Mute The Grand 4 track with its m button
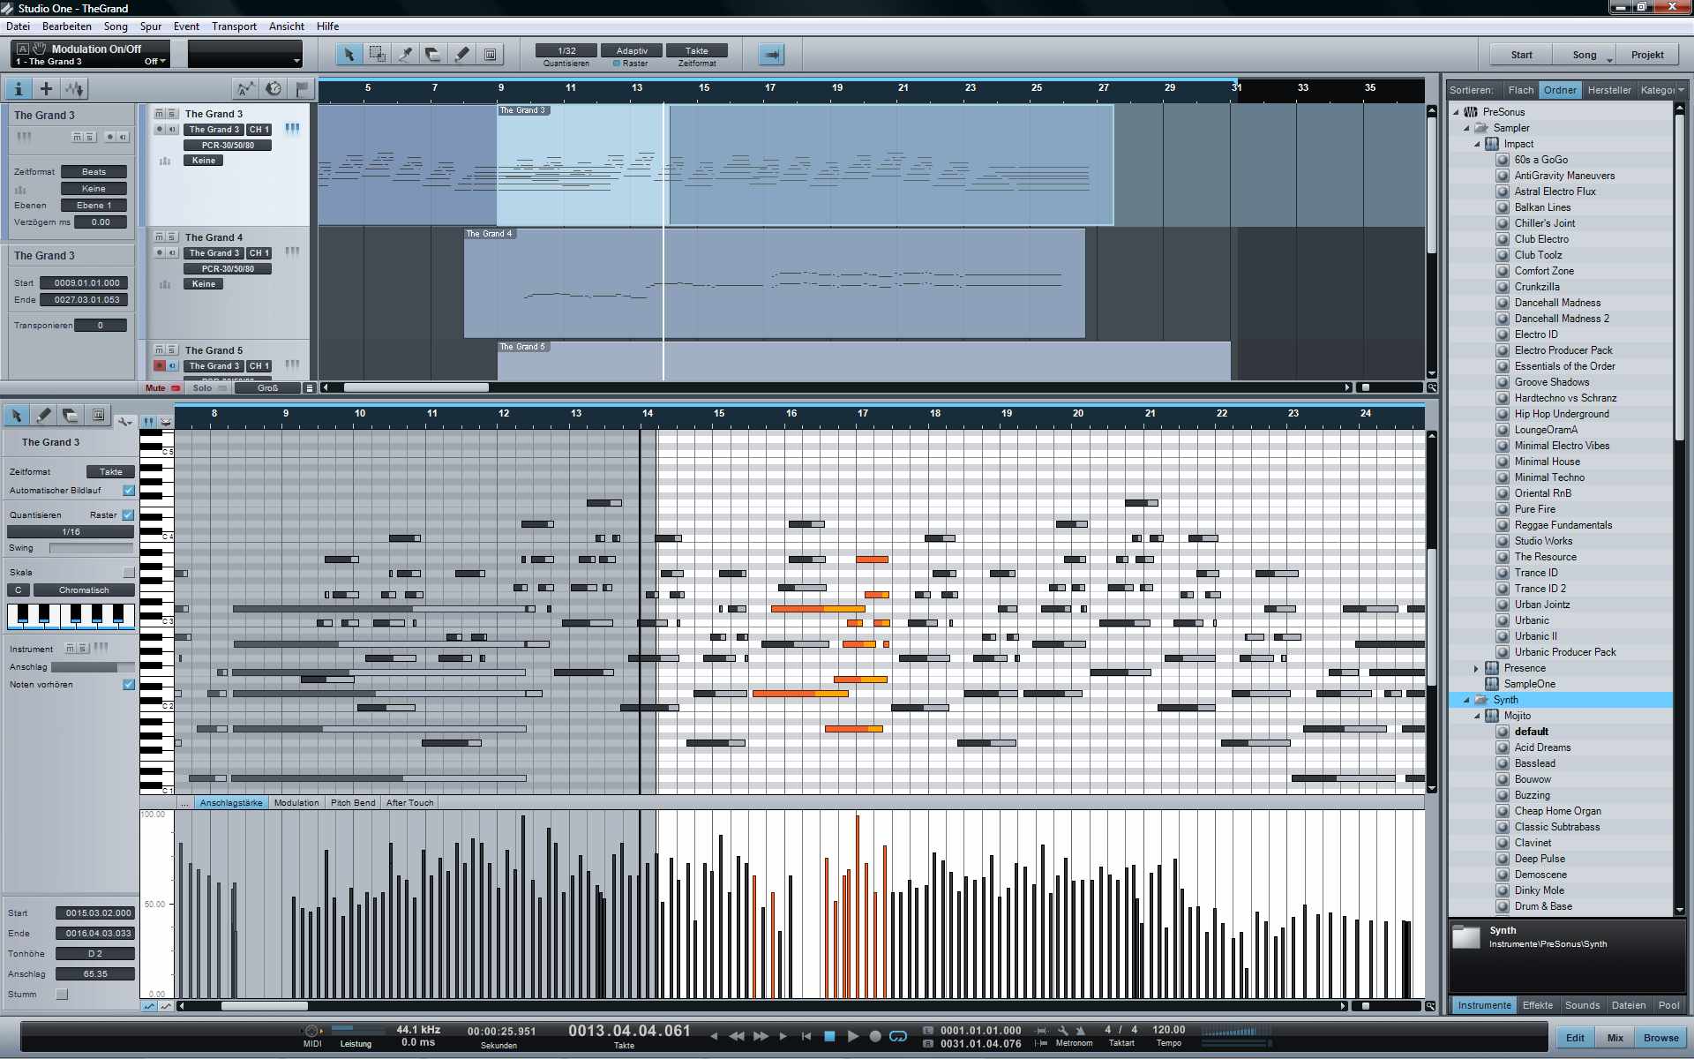The height and width of the screenshot is (1059, 1694). 160,237
